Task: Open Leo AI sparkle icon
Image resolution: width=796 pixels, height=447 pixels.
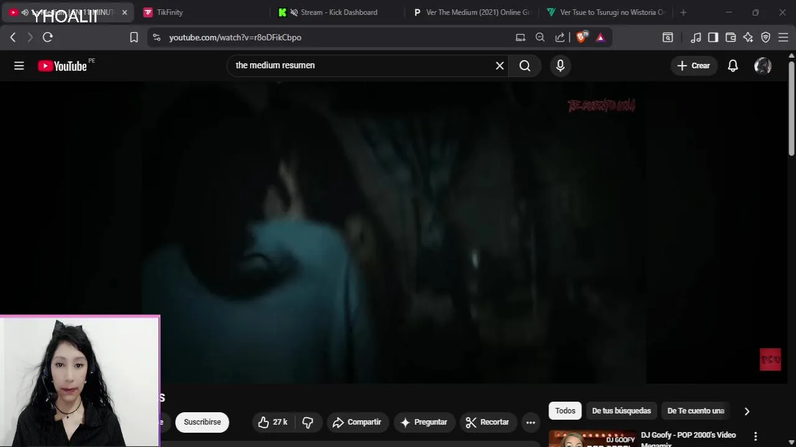Action: click(748, 37)
